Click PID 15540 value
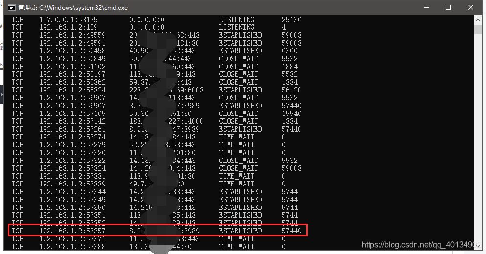This screenshot has height=254, width=486. coord(291,114)
